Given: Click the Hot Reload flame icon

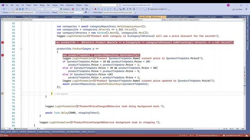Looking at the screenshot, I should (73, 9).
